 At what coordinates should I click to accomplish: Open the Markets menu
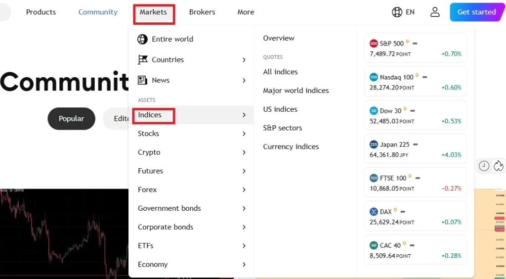[x=153, y=12]
